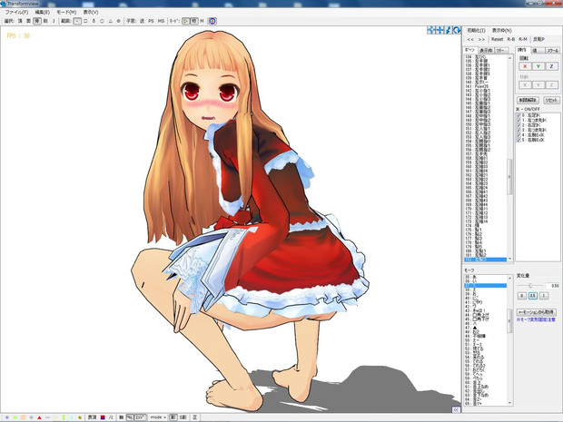The image size is (563, 422).
Task: Click the MS toolbar button
Action: click(x=161, y=21)
